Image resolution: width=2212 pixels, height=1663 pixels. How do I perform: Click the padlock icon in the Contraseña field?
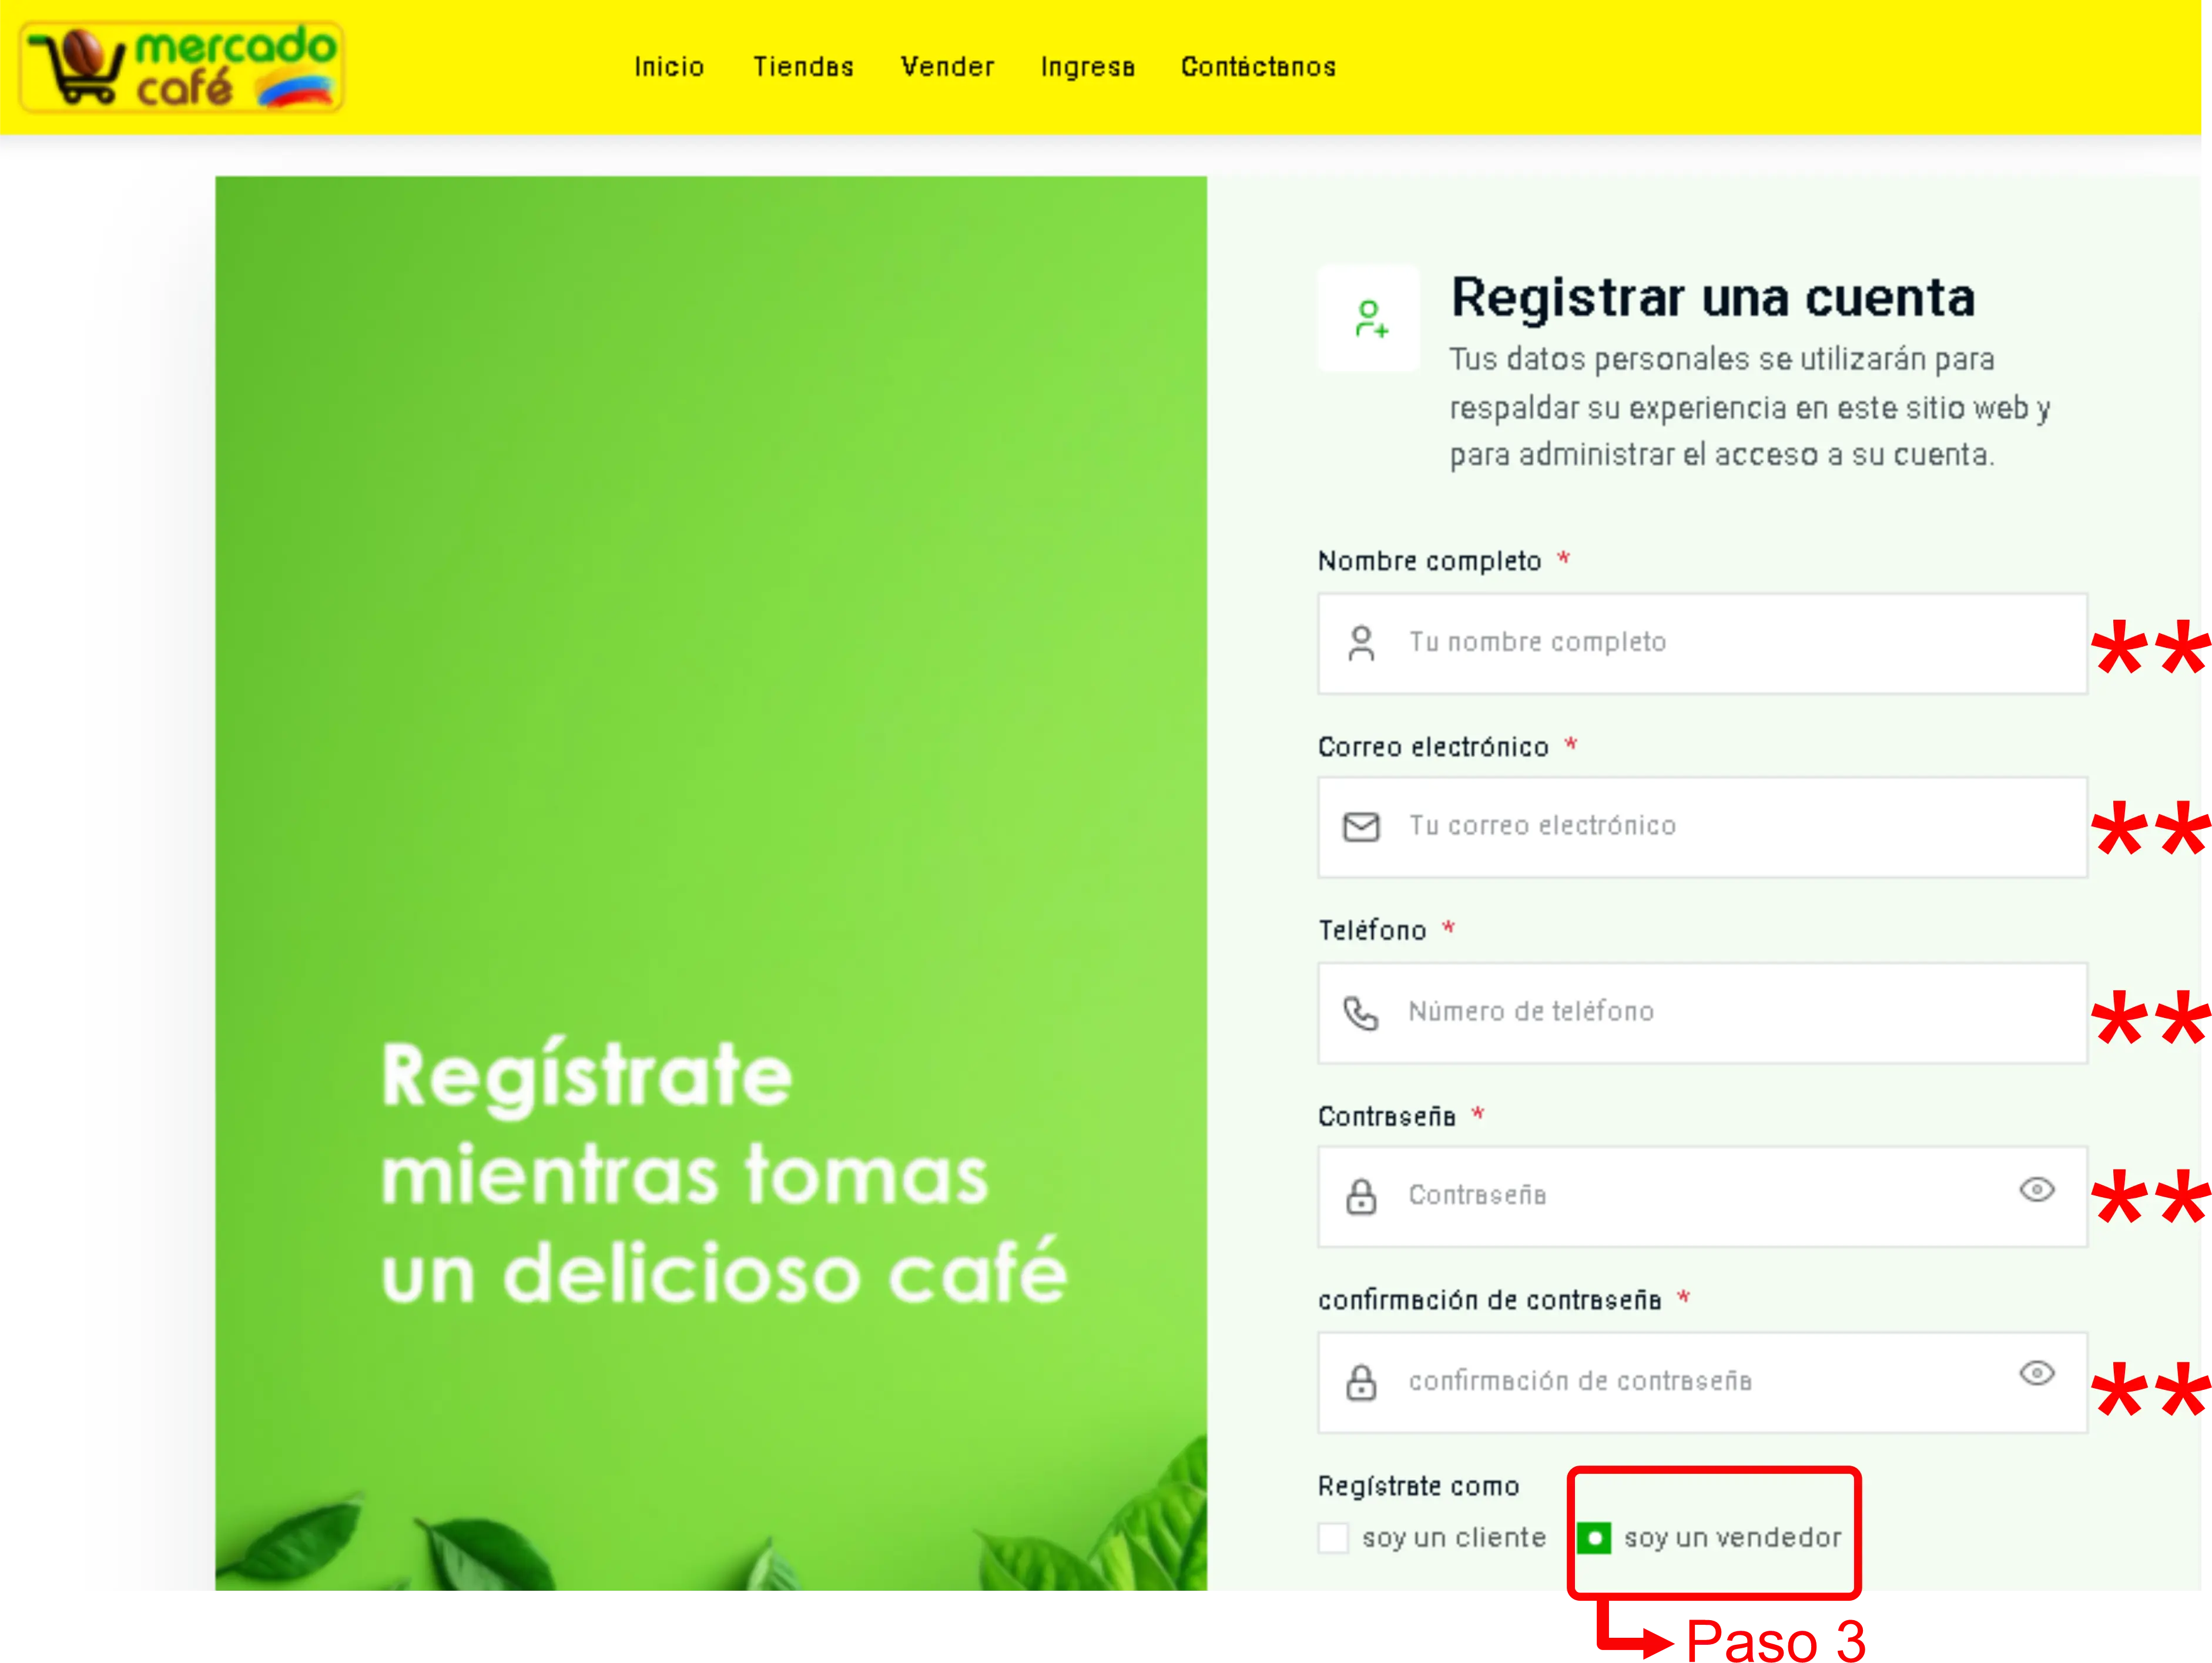[1362, 1195]
